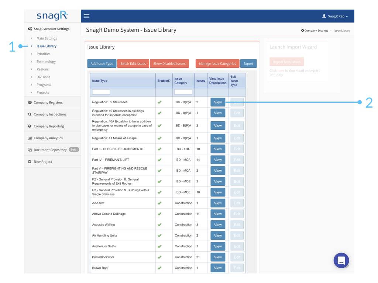Click the enabled checkmark for Auditorium Seats
378x283 pixels.
pyautogui.click(x=159, y=246)
